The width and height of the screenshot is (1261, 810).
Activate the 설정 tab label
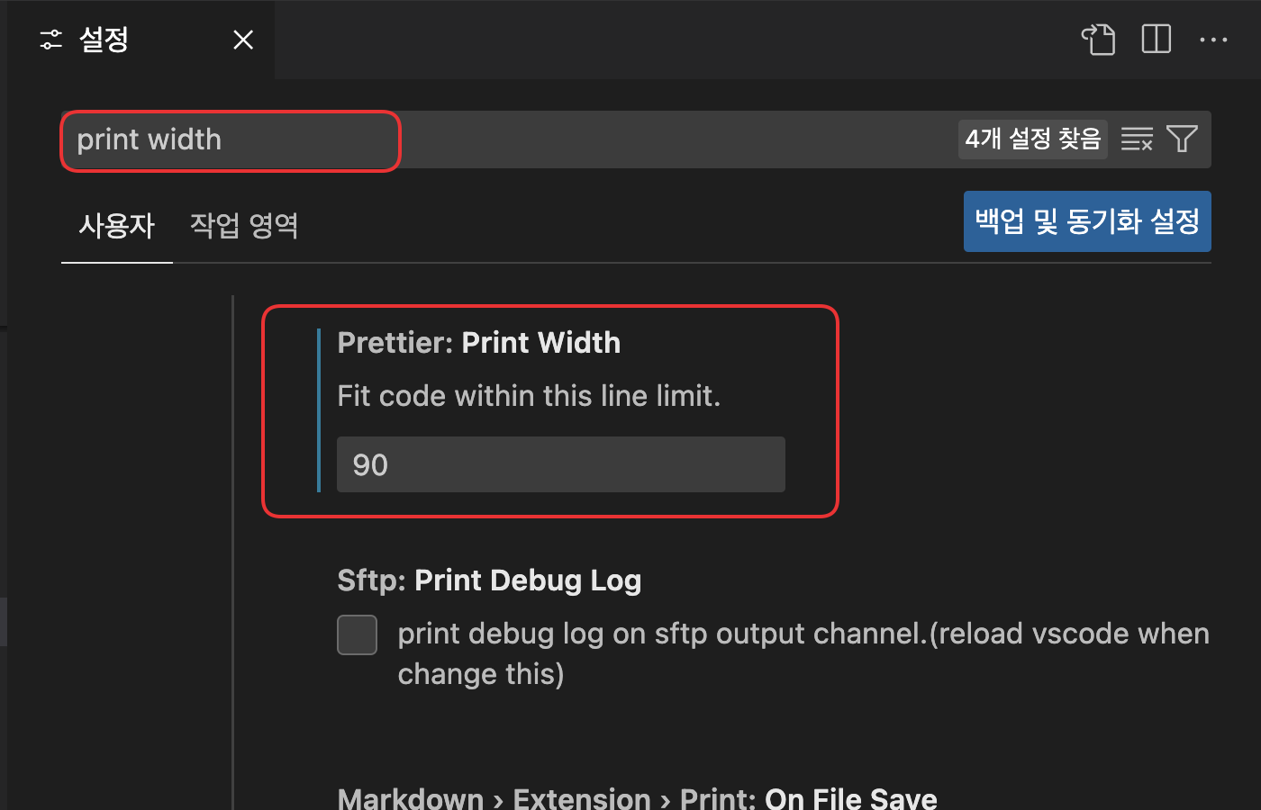coord(104,40)
